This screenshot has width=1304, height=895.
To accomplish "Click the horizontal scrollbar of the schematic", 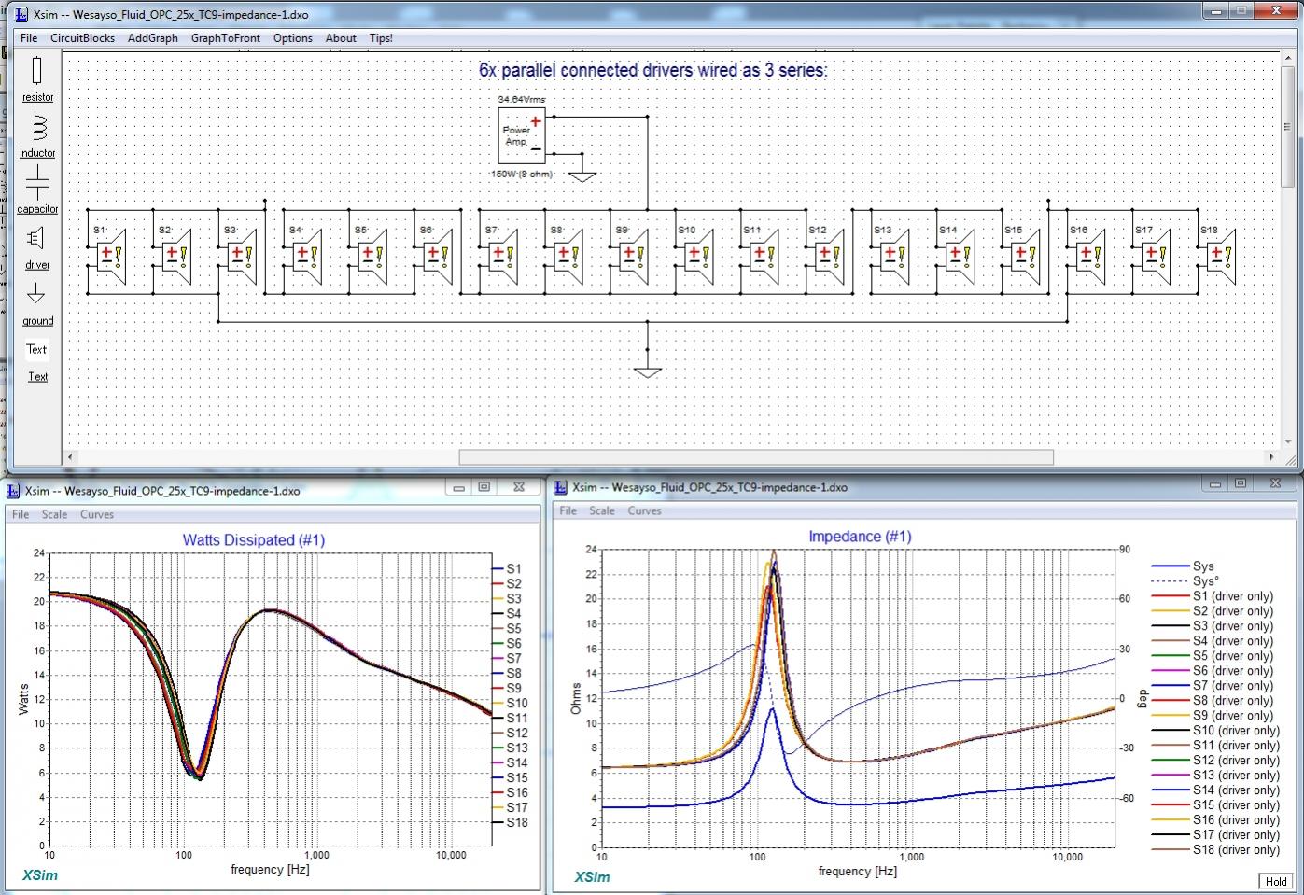I will click(756, 457).
